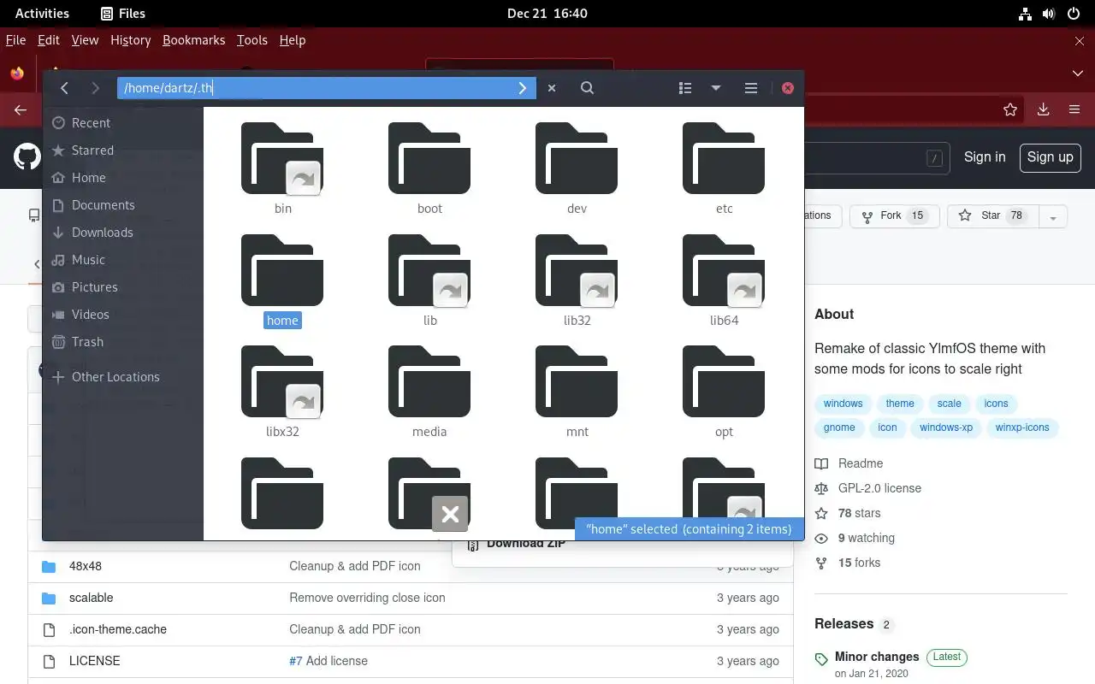Open view options dropdown arrow
The width and height of the screenshot is (1095, 684).
(x=716, y=88)
